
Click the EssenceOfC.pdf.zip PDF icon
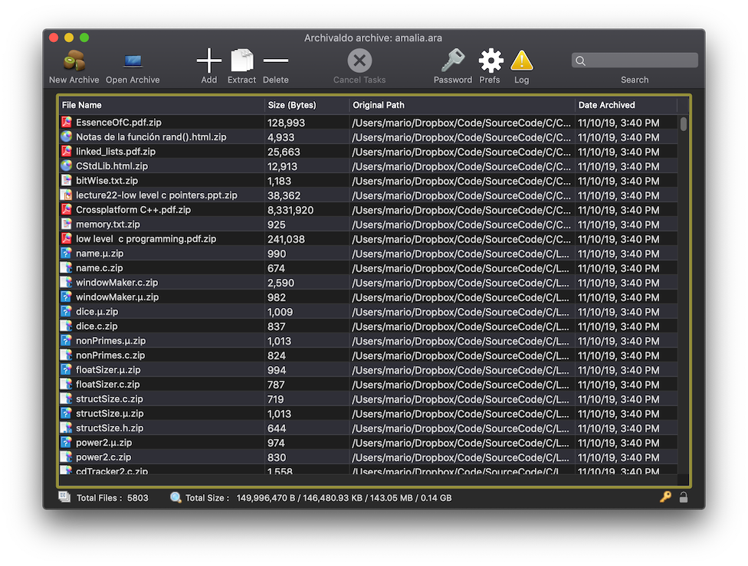[67, 122]
